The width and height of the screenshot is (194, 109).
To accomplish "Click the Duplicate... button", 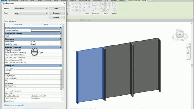I will (57, 13).
